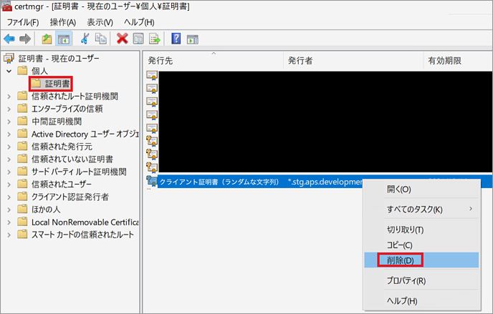Select the スマート カードの信頼されたルート folder
This screenshot has width=493, height=314.
(75, 235)
